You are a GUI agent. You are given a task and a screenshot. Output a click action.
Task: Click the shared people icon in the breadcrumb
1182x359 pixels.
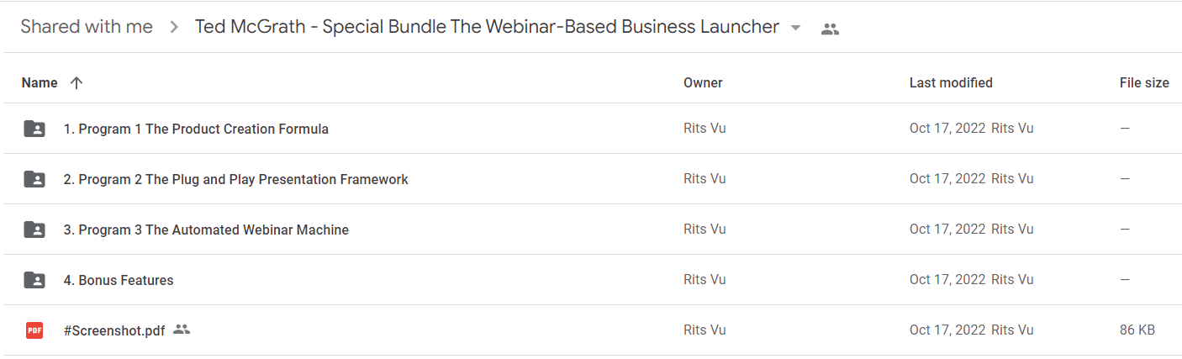click(x=830, y=29)
